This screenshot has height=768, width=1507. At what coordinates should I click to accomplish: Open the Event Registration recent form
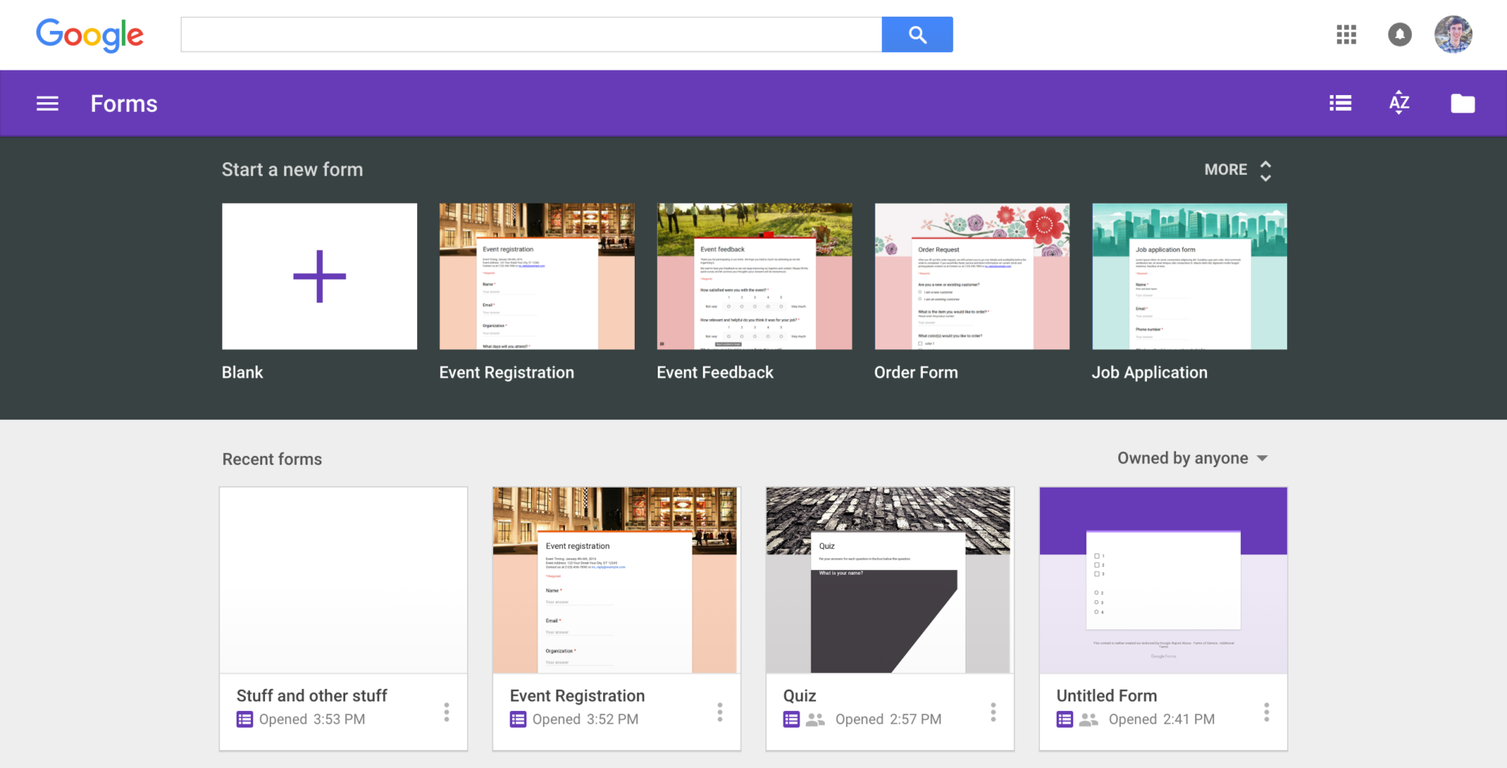[x=616, y=580]
